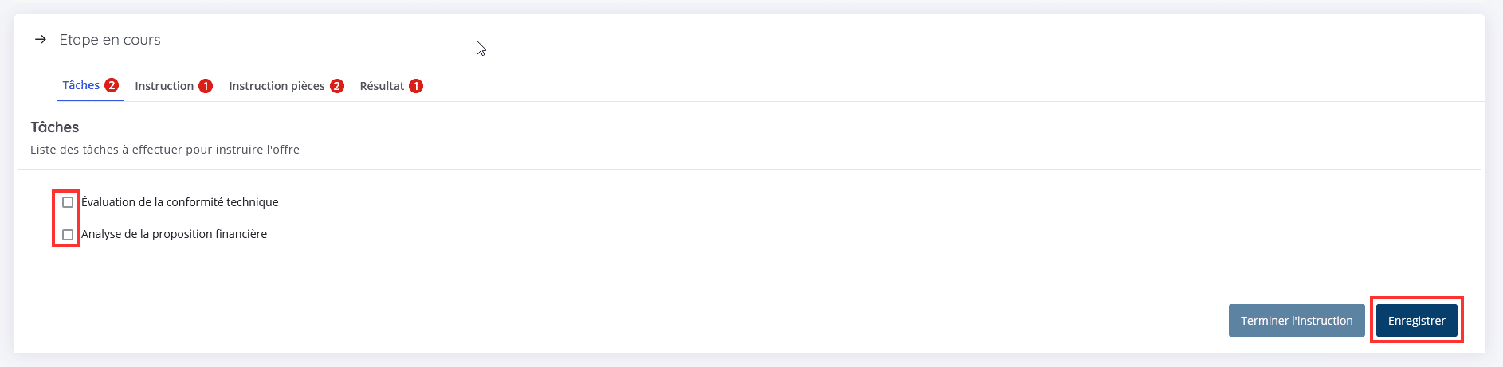
Task: Click Terminer l'instruction button
Action: tap(1297, 321)
